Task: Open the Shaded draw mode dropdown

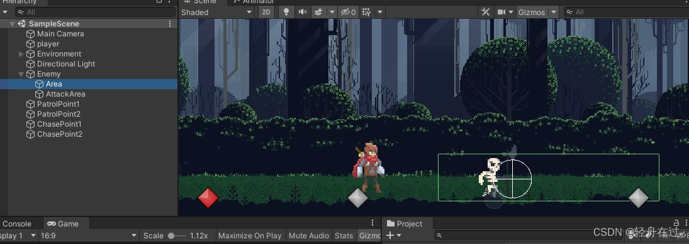Action: pos(216,13)
